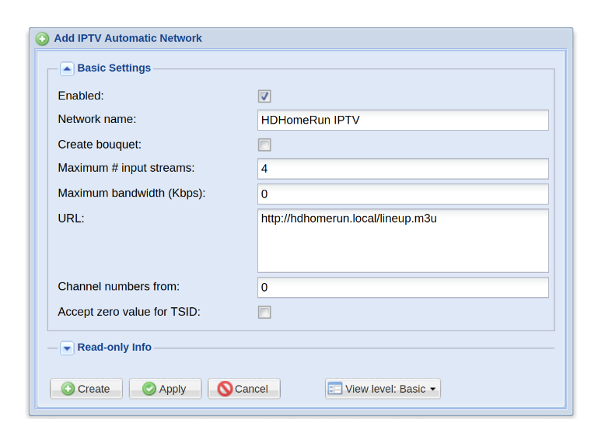Image resolution: width=598 pixels, height=444 pixels.
Task: Expand the Read-only Info section arrow
Action: point(67,348)
